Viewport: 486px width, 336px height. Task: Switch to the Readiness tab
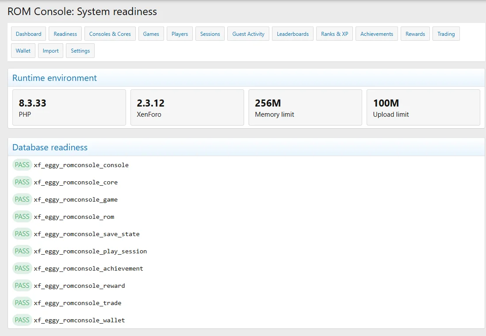click(65, 34)
